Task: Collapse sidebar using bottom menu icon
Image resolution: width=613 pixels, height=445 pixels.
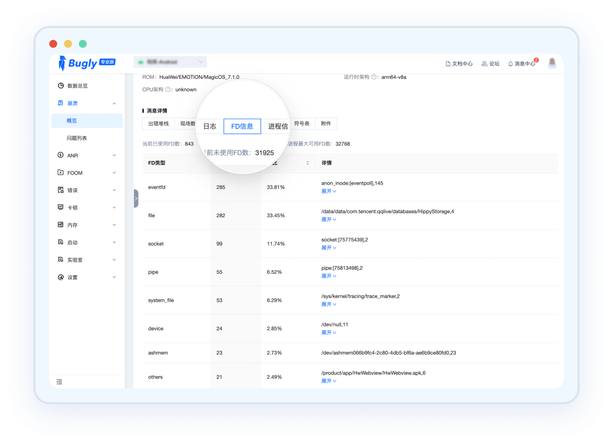Action: [59, 381]
